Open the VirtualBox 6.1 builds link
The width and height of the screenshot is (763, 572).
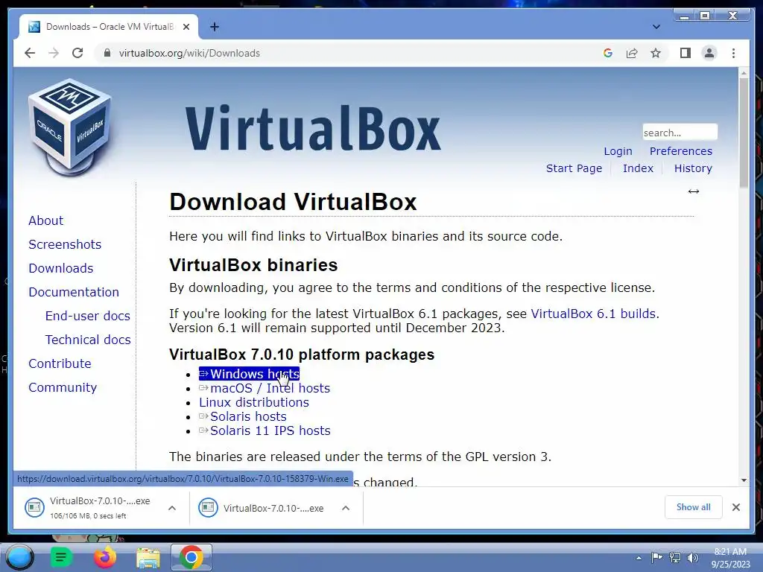(x=593, y=314)
